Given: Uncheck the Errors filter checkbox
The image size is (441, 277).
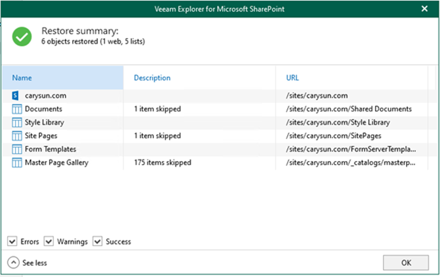Looking at the screenshot, I should pyautogui.click(x=12, y=241).
